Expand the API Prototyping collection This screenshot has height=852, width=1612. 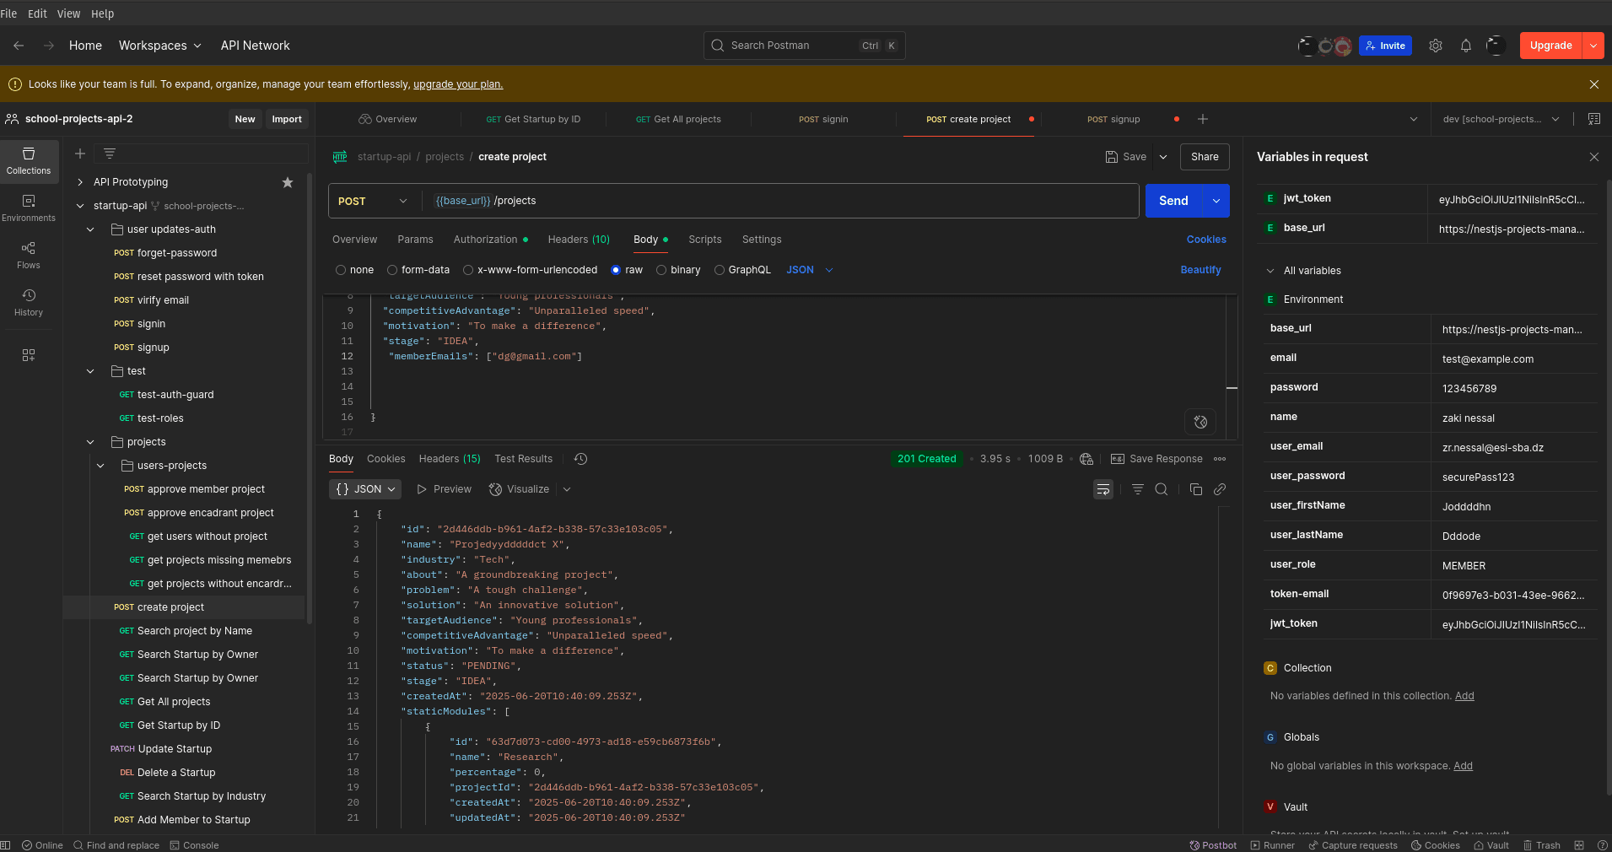(80, 182)
